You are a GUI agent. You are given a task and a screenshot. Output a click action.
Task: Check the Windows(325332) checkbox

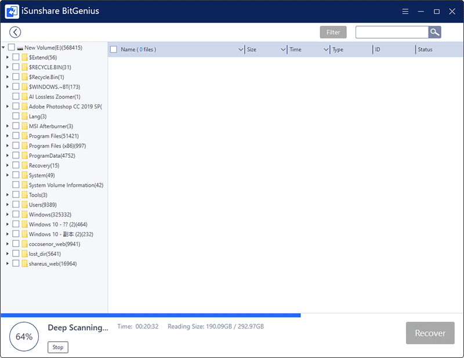(x=16, y=214)
